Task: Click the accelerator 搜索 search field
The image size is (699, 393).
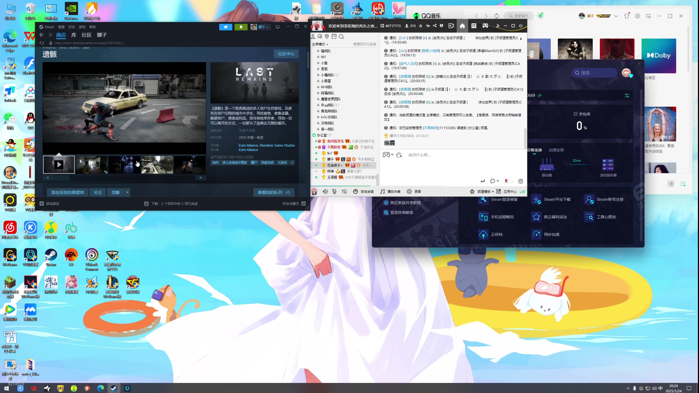Action: (594, 73)
